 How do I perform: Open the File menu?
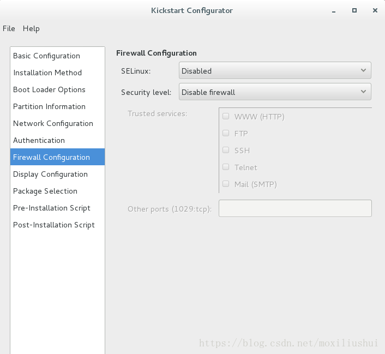tap(9, 28)
